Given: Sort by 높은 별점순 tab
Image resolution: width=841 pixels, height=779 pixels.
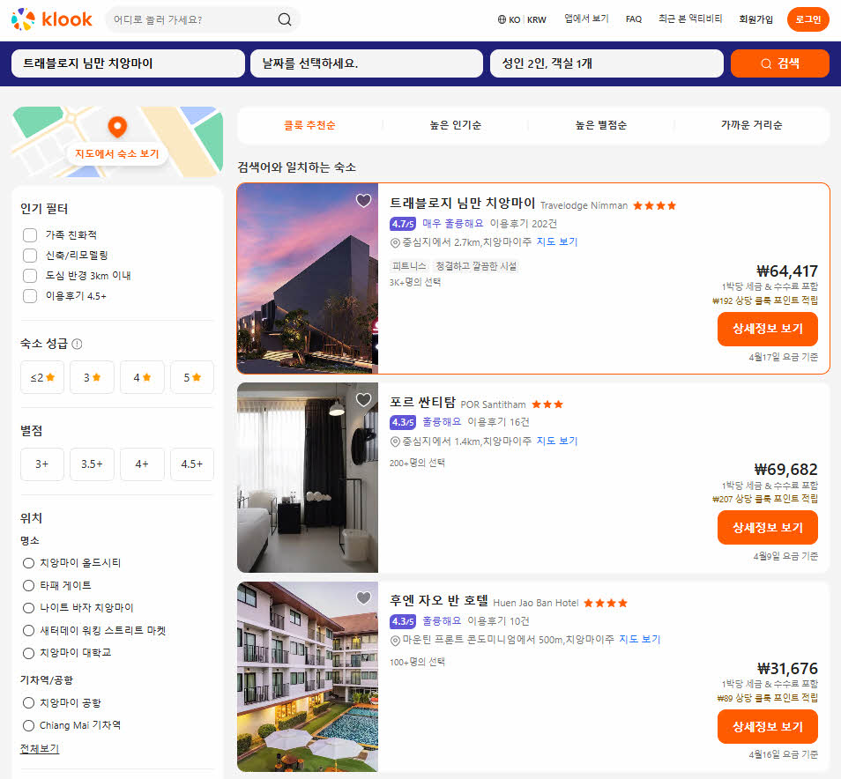Looking at the screenshot, I should (x=600, y=125).
